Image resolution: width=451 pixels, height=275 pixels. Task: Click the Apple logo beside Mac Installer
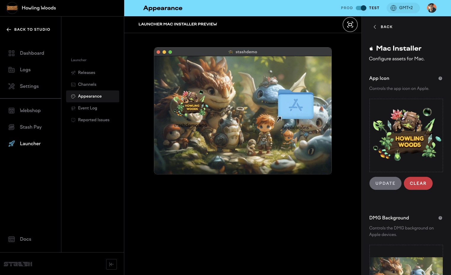click(x=371, y=48)
